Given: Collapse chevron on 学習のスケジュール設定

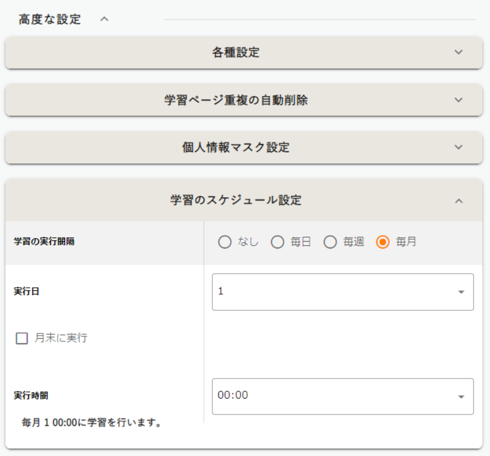Looking at the screenshot, I should (x=459, y=201).
